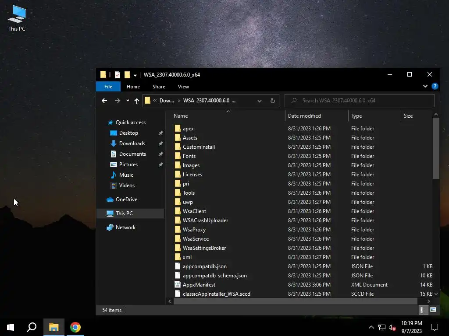This screenshot has width=449, height=336.
Task: Select appcompatdb_schema.json file name
Action: 215,276
